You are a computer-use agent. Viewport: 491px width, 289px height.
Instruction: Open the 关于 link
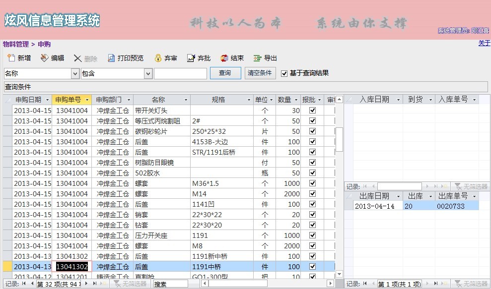(x=484, y=43)
